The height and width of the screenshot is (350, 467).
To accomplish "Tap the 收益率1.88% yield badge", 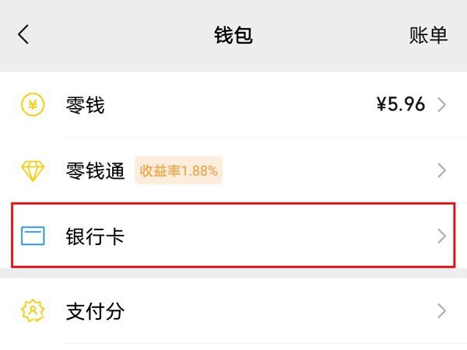I will 178,170.
